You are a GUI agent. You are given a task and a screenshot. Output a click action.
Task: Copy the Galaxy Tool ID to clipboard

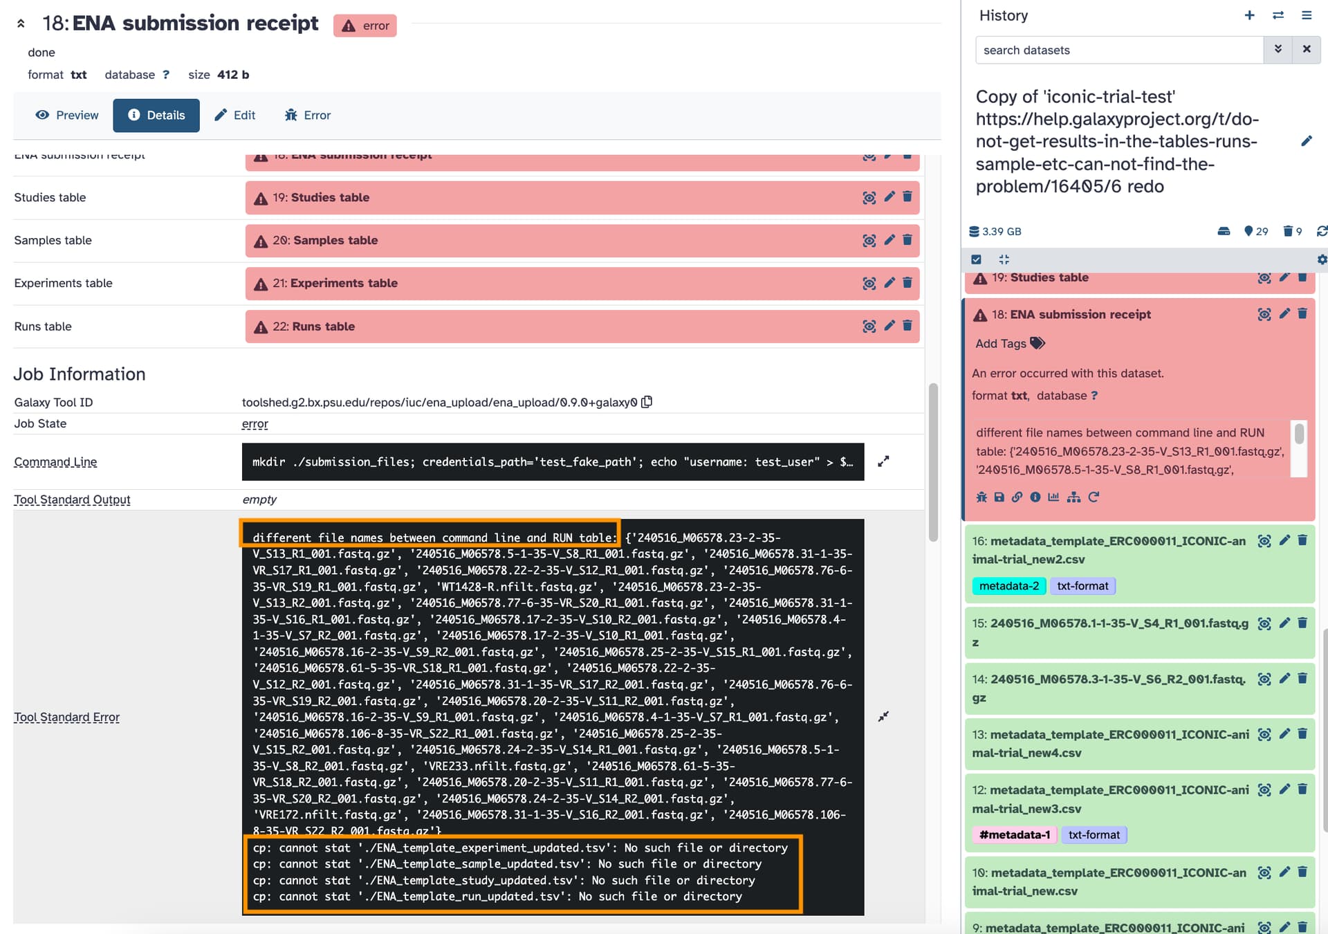click(647, 402)
